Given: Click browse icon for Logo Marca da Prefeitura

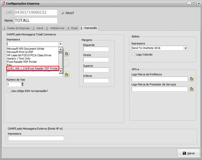Looking at the screenshot, I should [191, 79].
